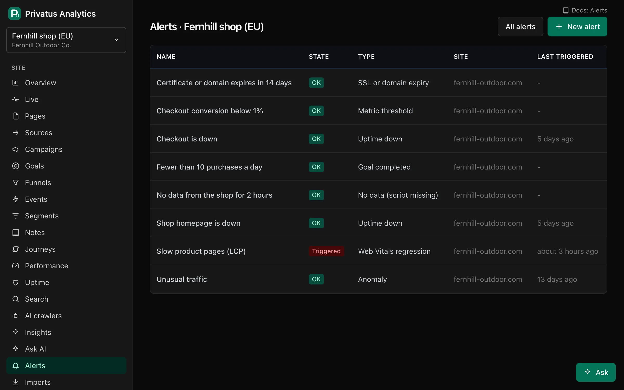Image resolution: width=624 pixels, height=390 pixels.
Task: Click the Performance gauge icon
Action: pyautogui.click(x=16, y=266)
